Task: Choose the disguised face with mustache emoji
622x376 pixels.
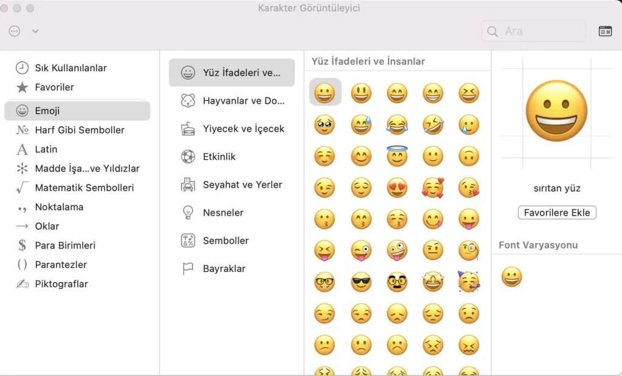Action: (x=397, y=282)
